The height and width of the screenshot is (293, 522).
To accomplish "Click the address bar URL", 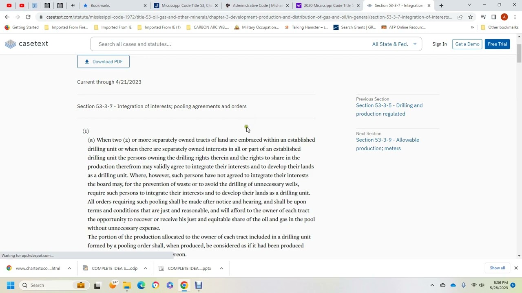I will coord(249,17).
